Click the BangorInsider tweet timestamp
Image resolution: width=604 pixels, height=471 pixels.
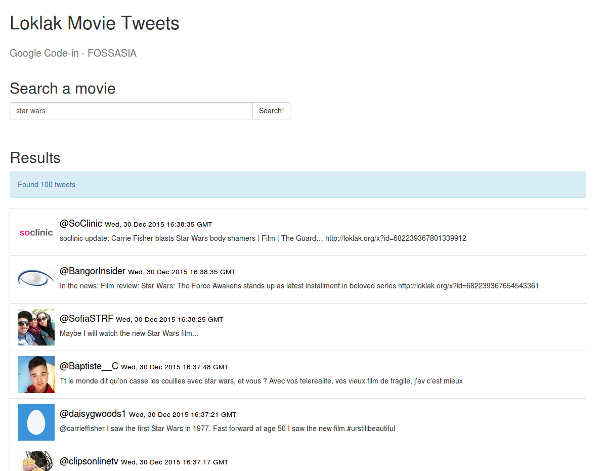182,272
